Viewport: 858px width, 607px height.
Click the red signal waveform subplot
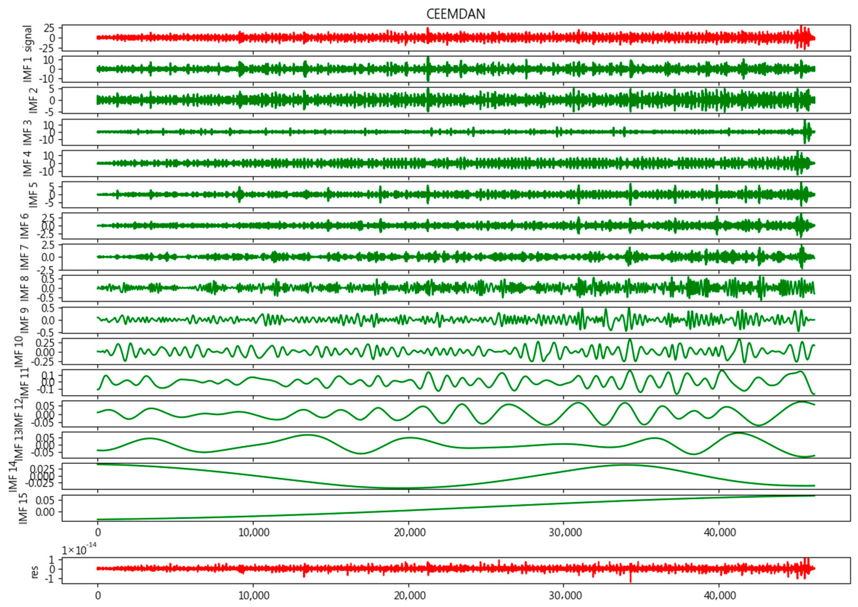click(456, 38)
